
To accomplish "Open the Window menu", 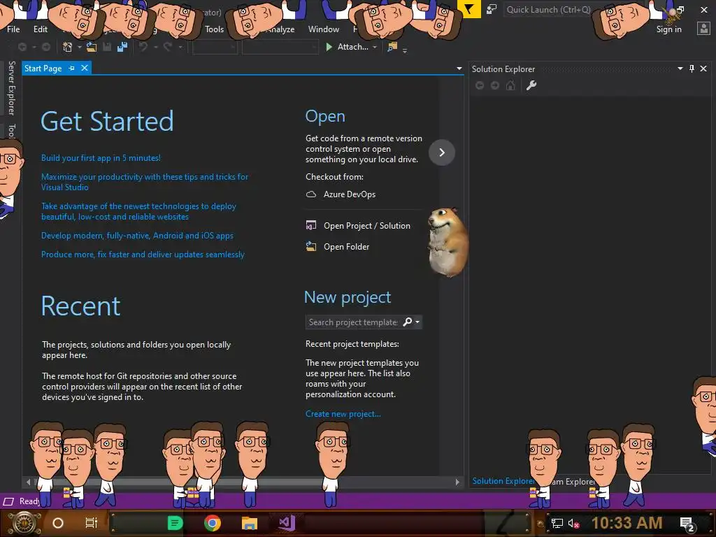I will point(323,29).
